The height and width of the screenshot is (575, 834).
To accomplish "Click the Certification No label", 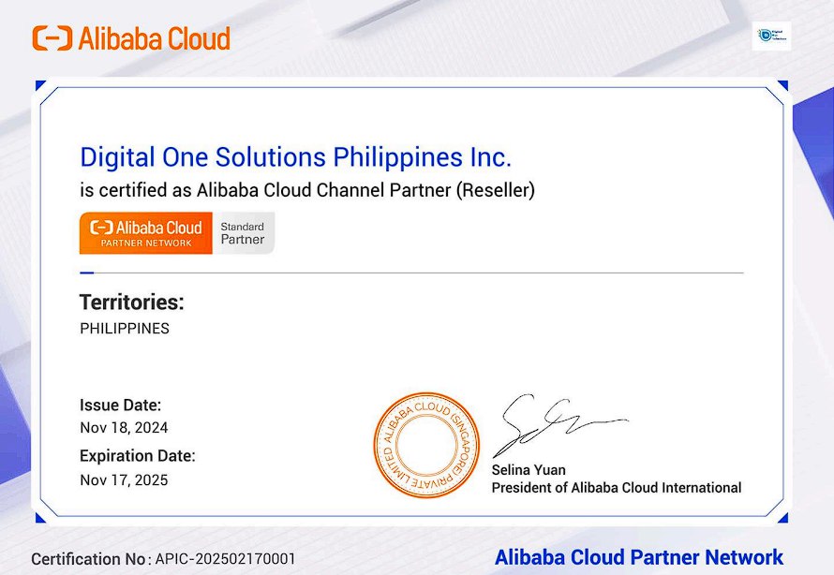I will pyautogui.click(x=90, y=559).
